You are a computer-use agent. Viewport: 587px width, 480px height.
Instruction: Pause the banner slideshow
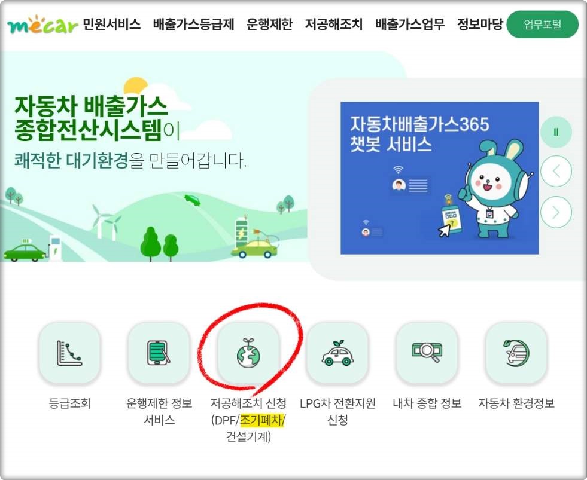556,132
